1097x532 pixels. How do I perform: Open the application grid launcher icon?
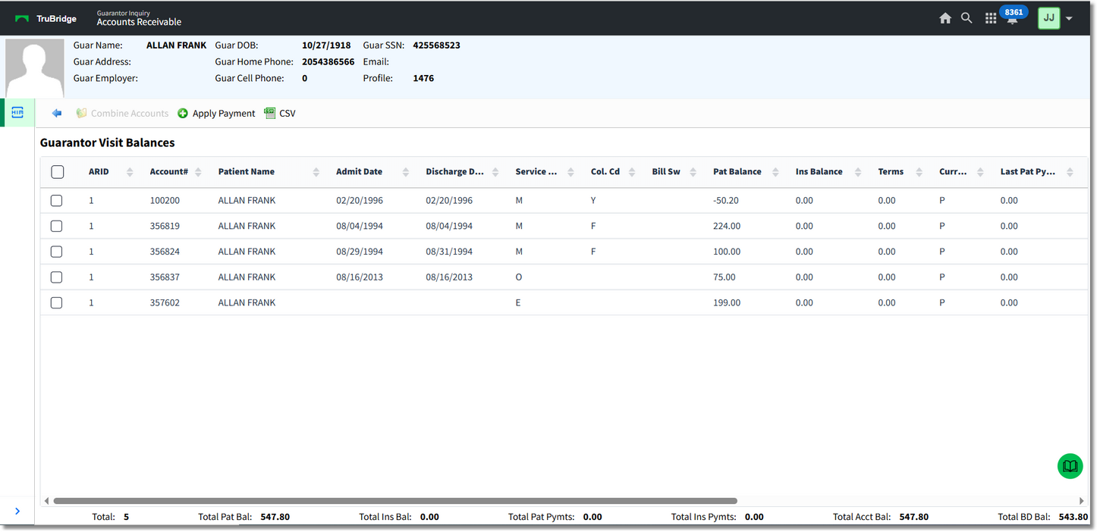click(x=991, y=18)
